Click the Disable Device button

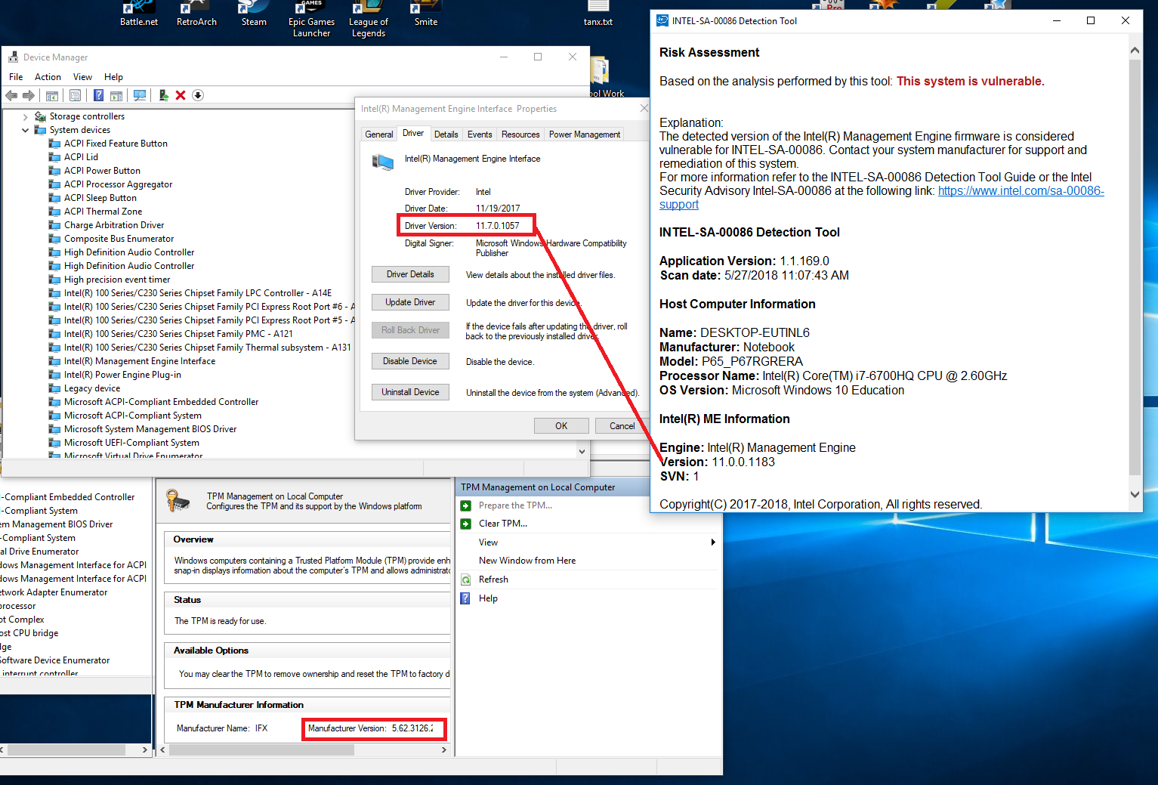pos(410,361)
